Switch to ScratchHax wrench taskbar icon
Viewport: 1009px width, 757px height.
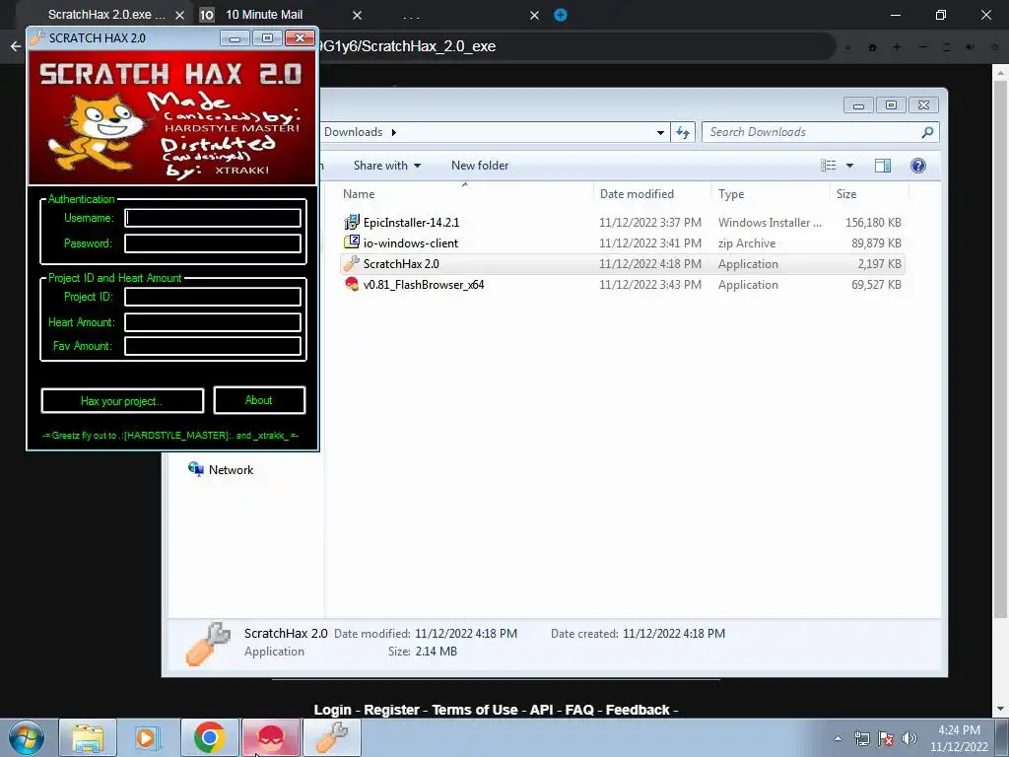[332, 738]
